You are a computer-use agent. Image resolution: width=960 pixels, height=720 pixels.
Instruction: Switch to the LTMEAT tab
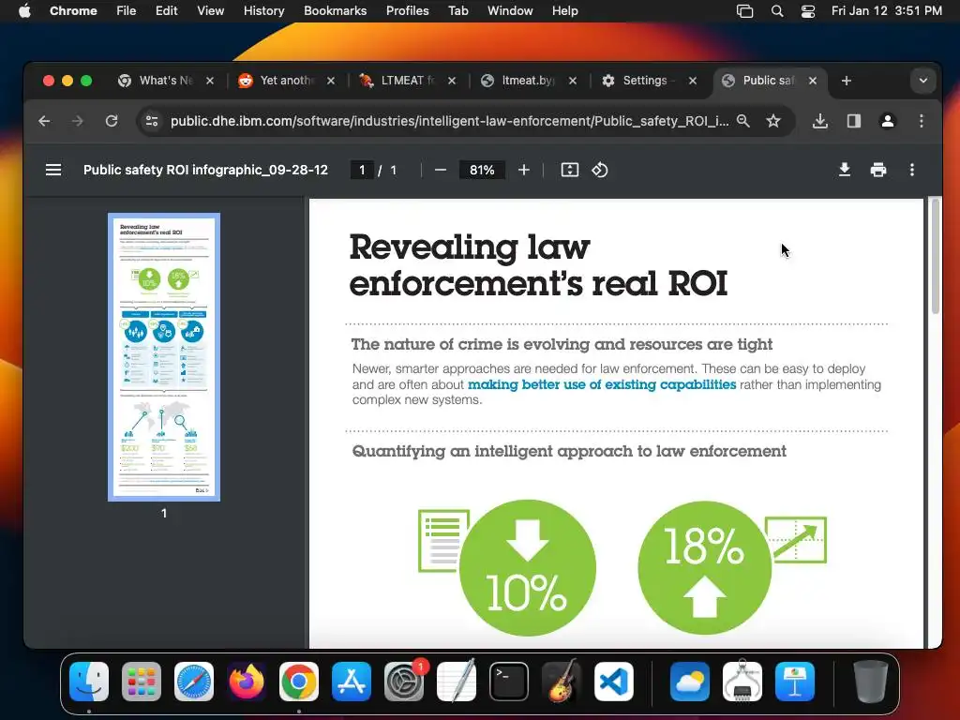pyautogui.click(x=407, y=81)
